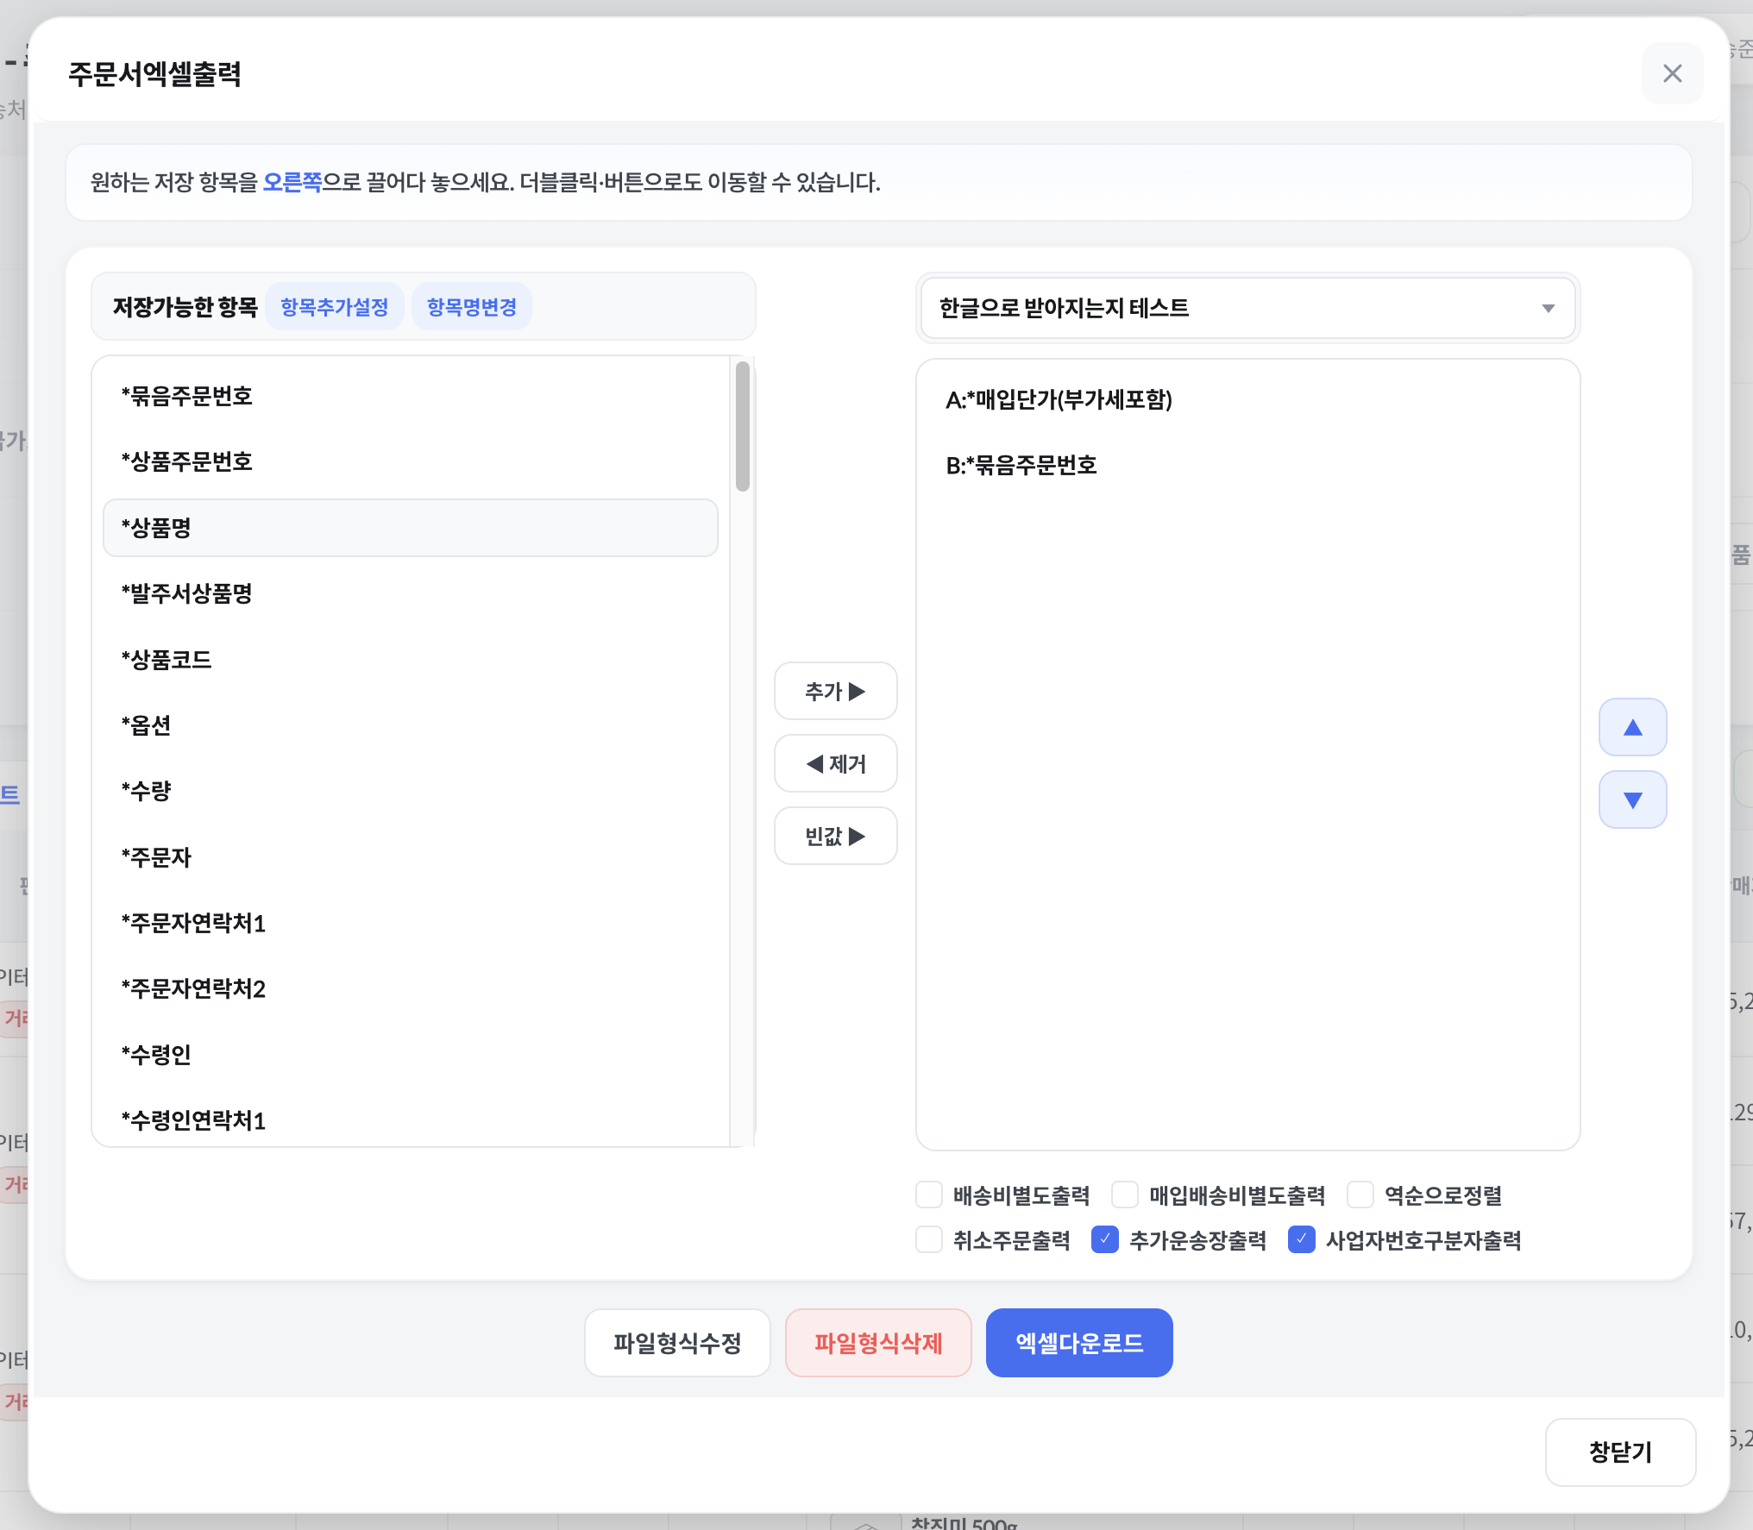Uncheck 추가운송장출력 checkbox
Screen dimensions: 1753x1530
[x=1105, y=1240]
